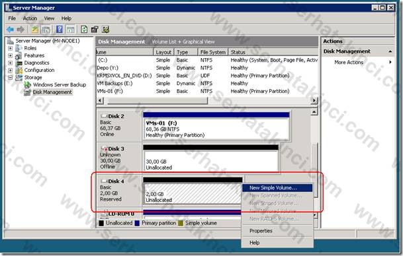Choose Properties from the context menu
Viewport: 403px width, 256px height.
277,231
